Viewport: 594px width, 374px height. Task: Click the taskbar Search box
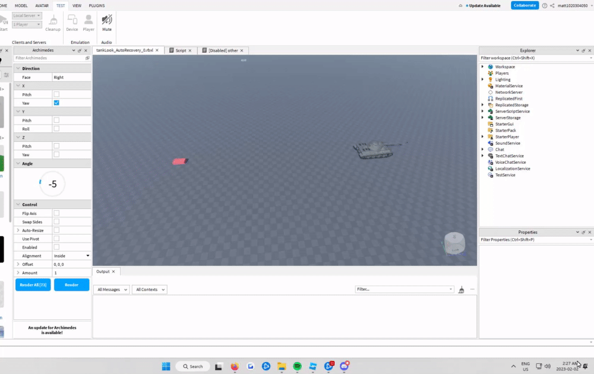coord(193,366)
